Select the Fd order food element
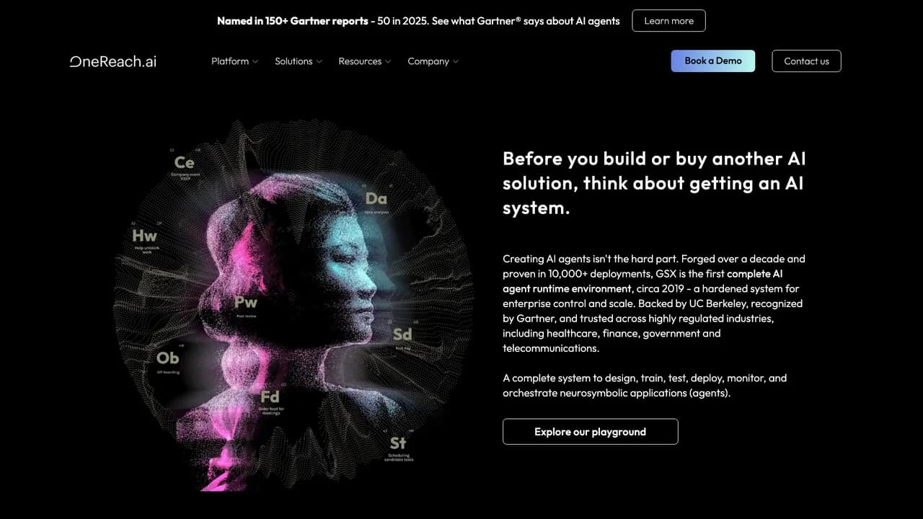Image resolution: width=923 pixels, height=519 pixels. click(x=270, y=402)
